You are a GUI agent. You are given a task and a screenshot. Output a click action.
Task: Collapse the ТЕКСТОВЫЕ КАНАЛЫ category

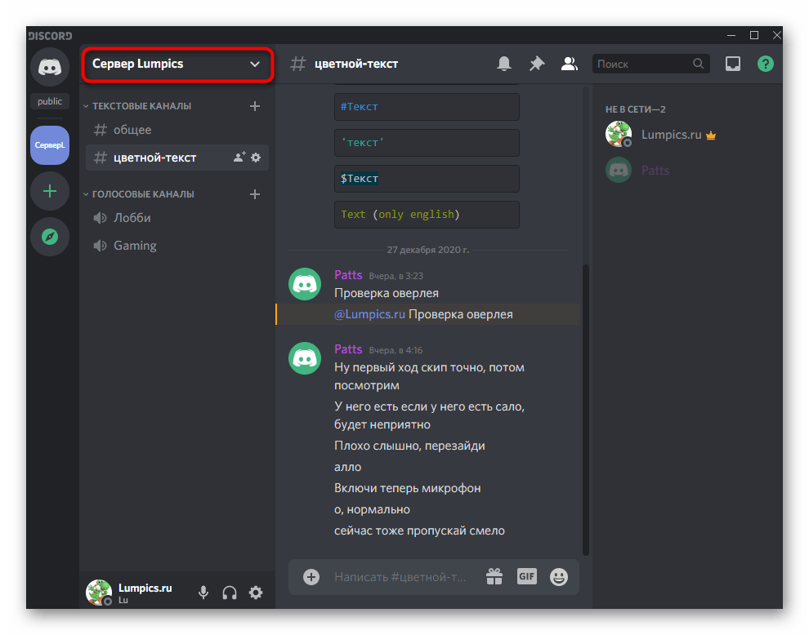(137, 106)
